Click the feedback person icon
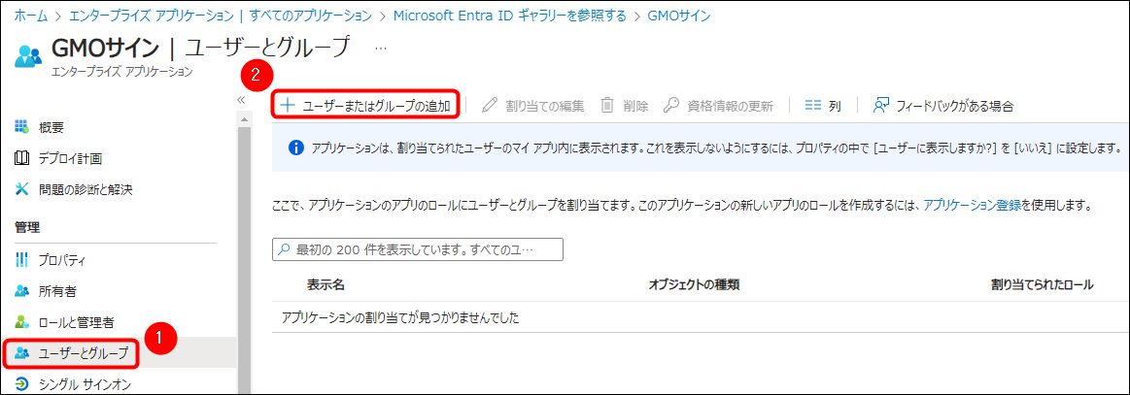 click(880, 106)
